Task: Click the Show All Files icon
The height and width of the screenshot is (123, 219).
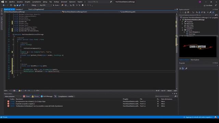Action: pyautogui.click(x=205, y=12)
